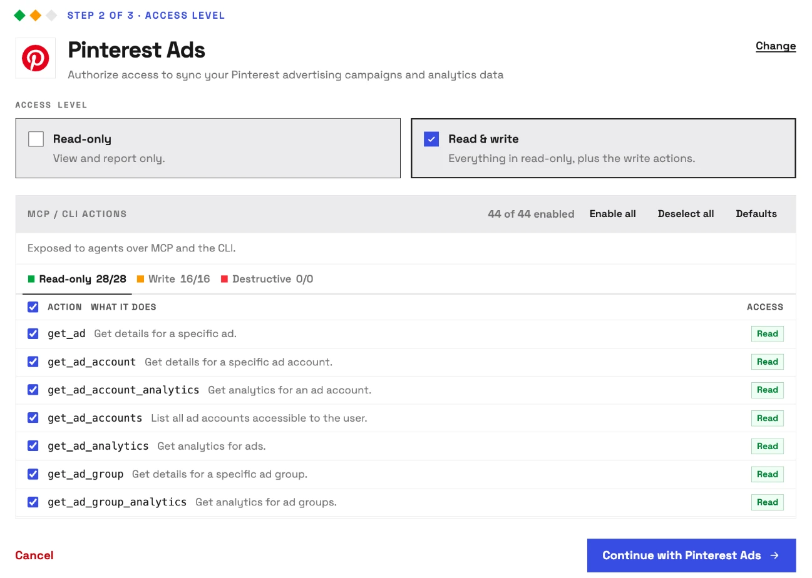
Task: Click the get_ad_accounts action name
Action: [x=95, y=418]
